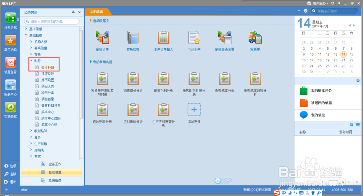Launch the 下达生产 shortcut icon
363x196 pixels.
[x=194, y=38]
